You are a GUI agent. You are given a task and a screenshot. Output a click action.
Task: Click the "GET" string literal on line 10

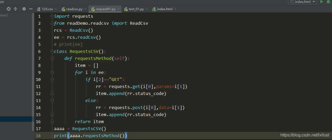tap(115, 80)
